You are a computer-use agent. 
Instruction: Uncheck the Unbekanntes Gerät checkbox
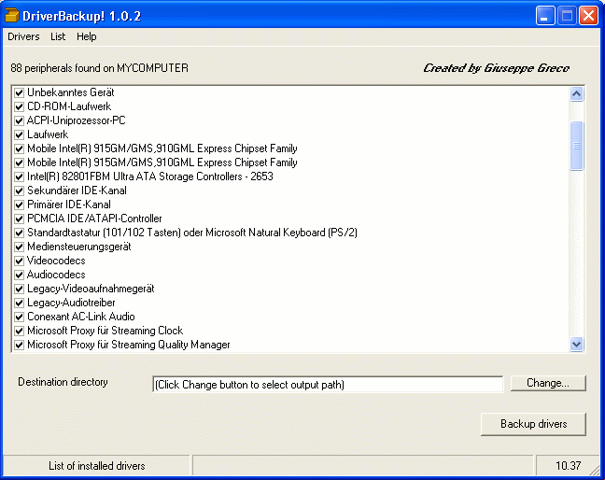[x=19, y=93]
